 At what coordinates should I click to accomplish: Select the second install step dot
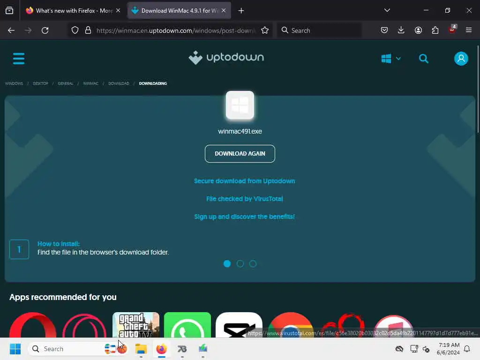240,263
